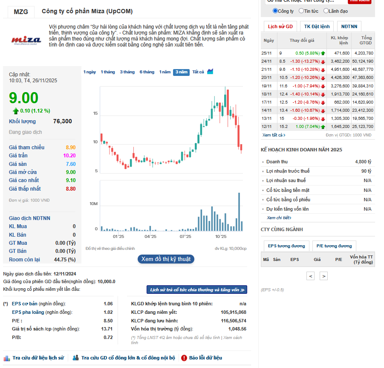Image resolution: width=384 pixels, height=368 pixels.
Task: Click Báo lỗi dữ liệu link
Action: point(205,358)
